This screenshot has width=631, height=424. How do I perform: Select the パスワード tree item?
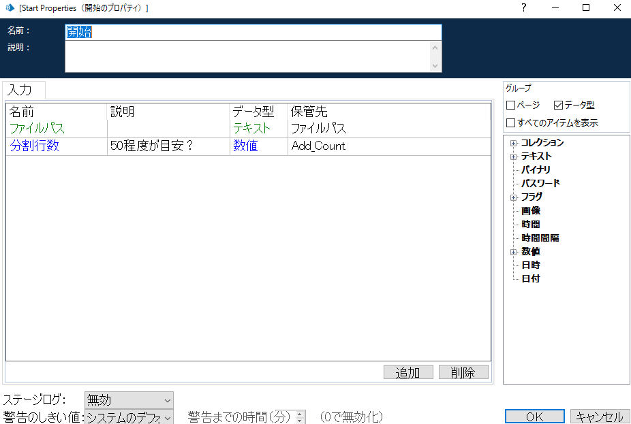click(540, 183)
